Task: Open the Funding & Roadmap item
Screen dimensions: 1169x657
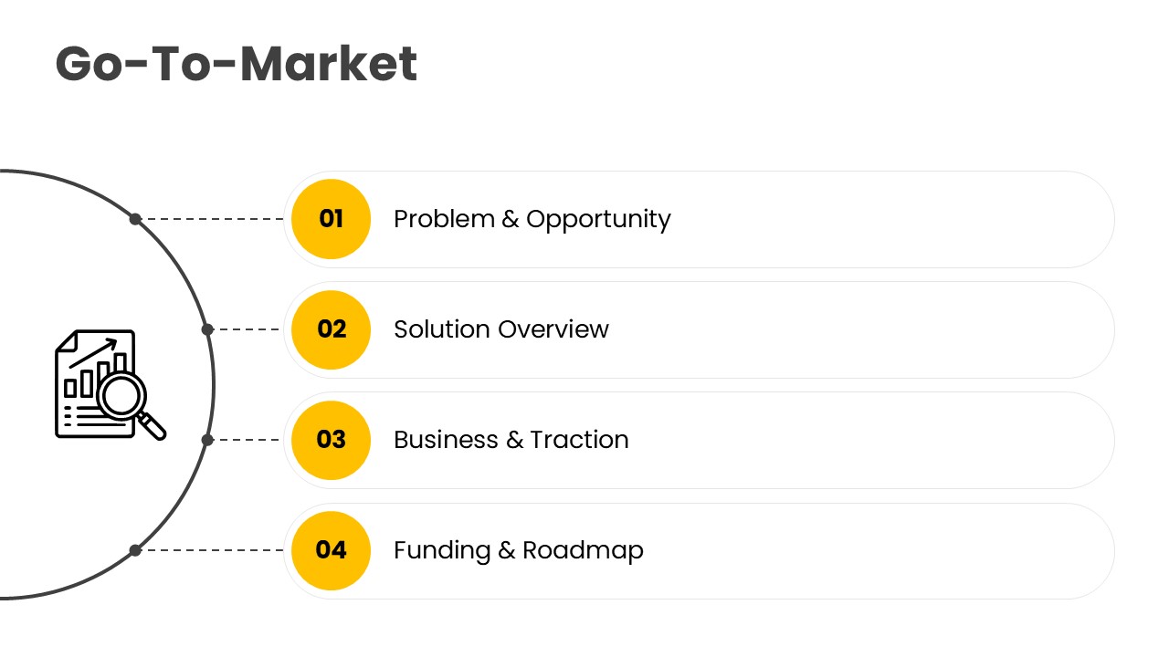Action: (518, 550)
